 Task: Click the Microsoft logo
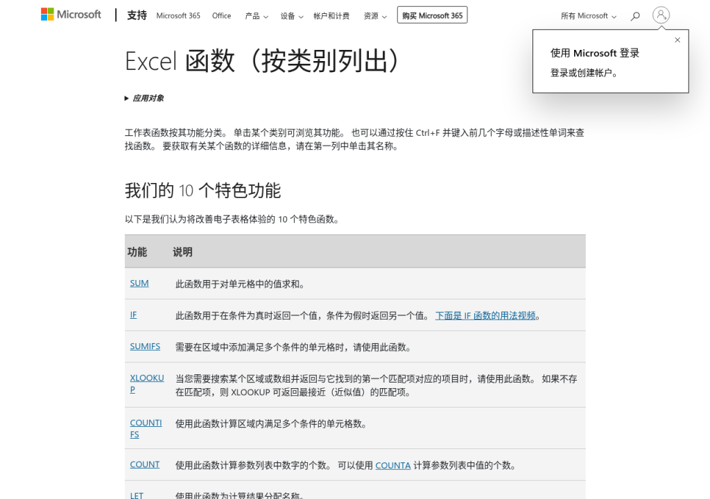[71, 15]
